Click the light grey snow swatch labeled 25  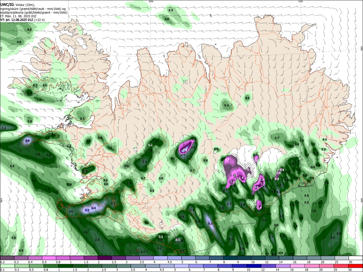point(342,258)
